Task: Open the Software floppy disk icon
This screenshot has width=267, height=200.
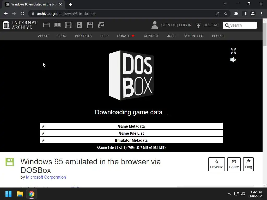Action: tap(90, 25)
